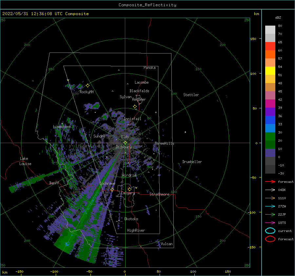Click the Banff label
Screen dimensions: 295x276
point(54,183)
